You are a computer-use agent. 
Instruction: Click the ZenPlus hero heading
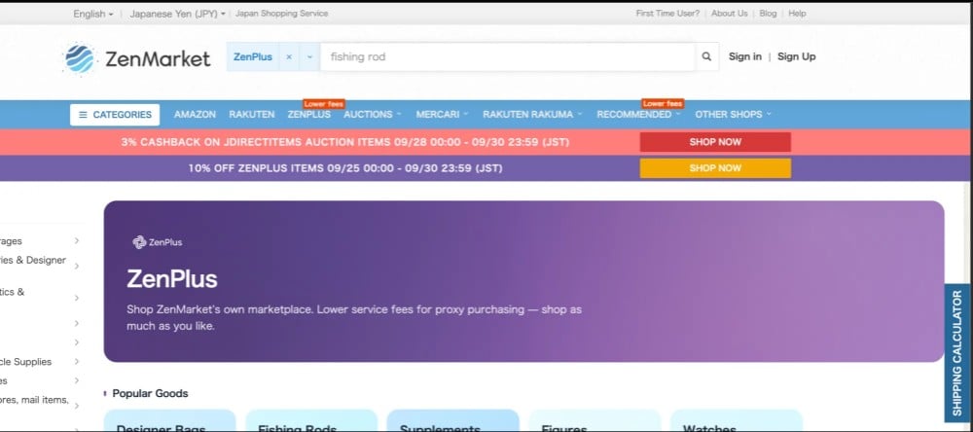click(x=172, y=279)
